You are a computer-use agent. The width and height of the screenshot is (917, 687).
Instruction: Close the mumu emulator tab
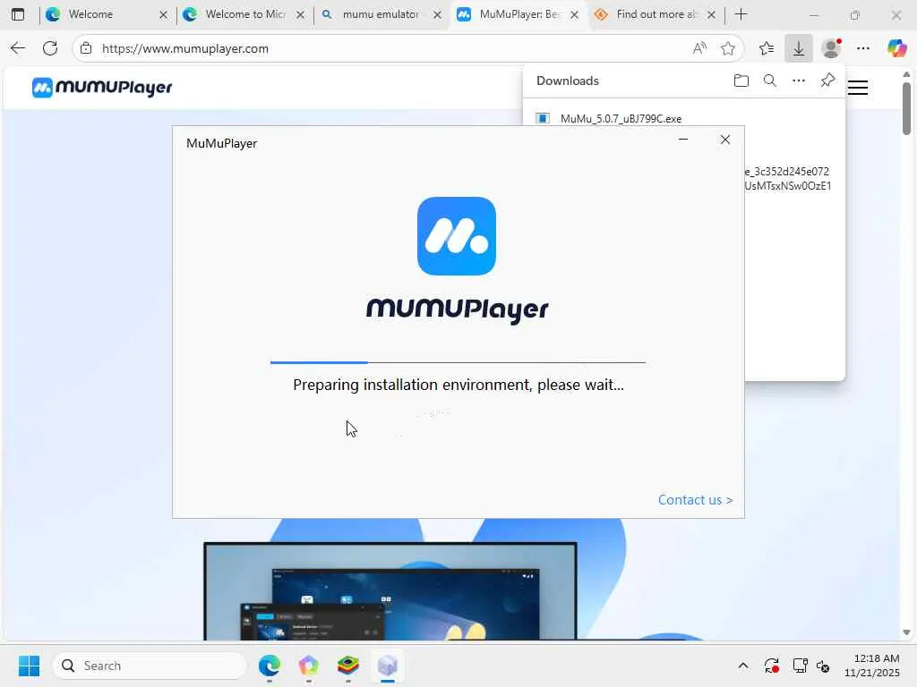click(437, 14)
